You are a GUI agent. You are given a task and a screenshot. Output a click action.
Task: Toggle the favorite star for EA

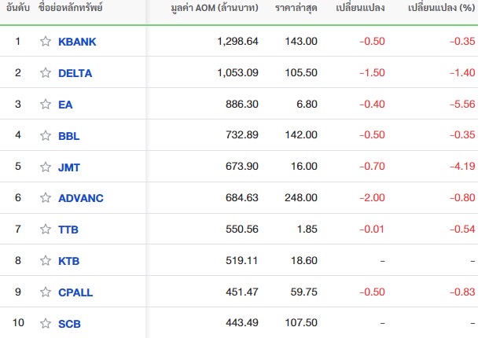coord(46,105)
